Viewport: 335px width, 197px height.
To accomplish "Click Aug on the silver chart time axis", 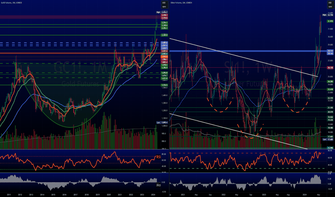I will (288, 194).
